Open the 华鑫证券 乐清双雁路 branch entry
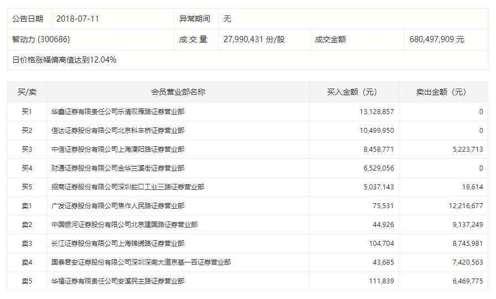The width and height of the screenshot is (496, 299). pyautogui.click(x=117, y=111)
